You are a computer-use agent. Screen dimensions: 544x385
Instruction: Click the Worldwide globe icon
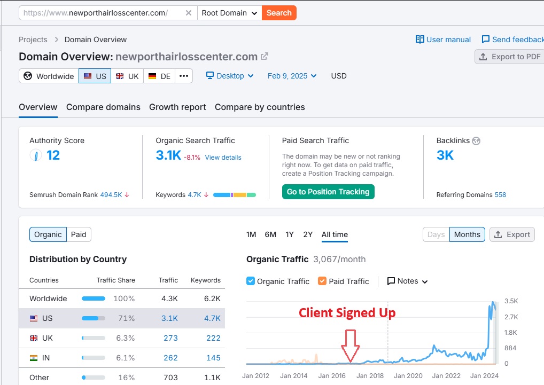point(28,76)
